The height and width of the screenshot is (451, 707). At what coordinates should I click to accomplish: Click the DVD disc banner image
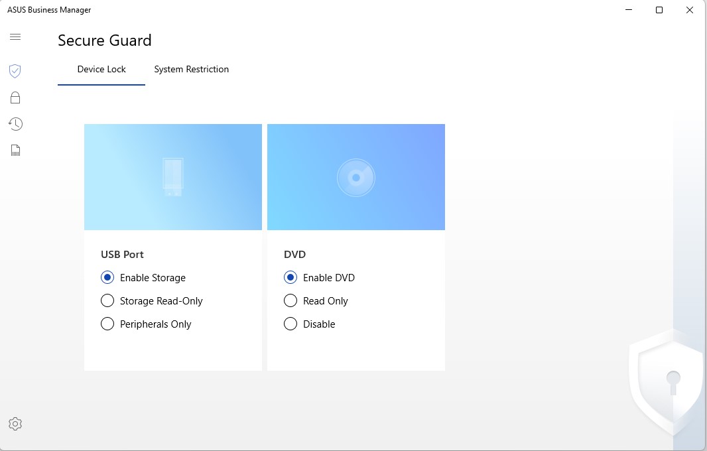click(x=356, y=177)
